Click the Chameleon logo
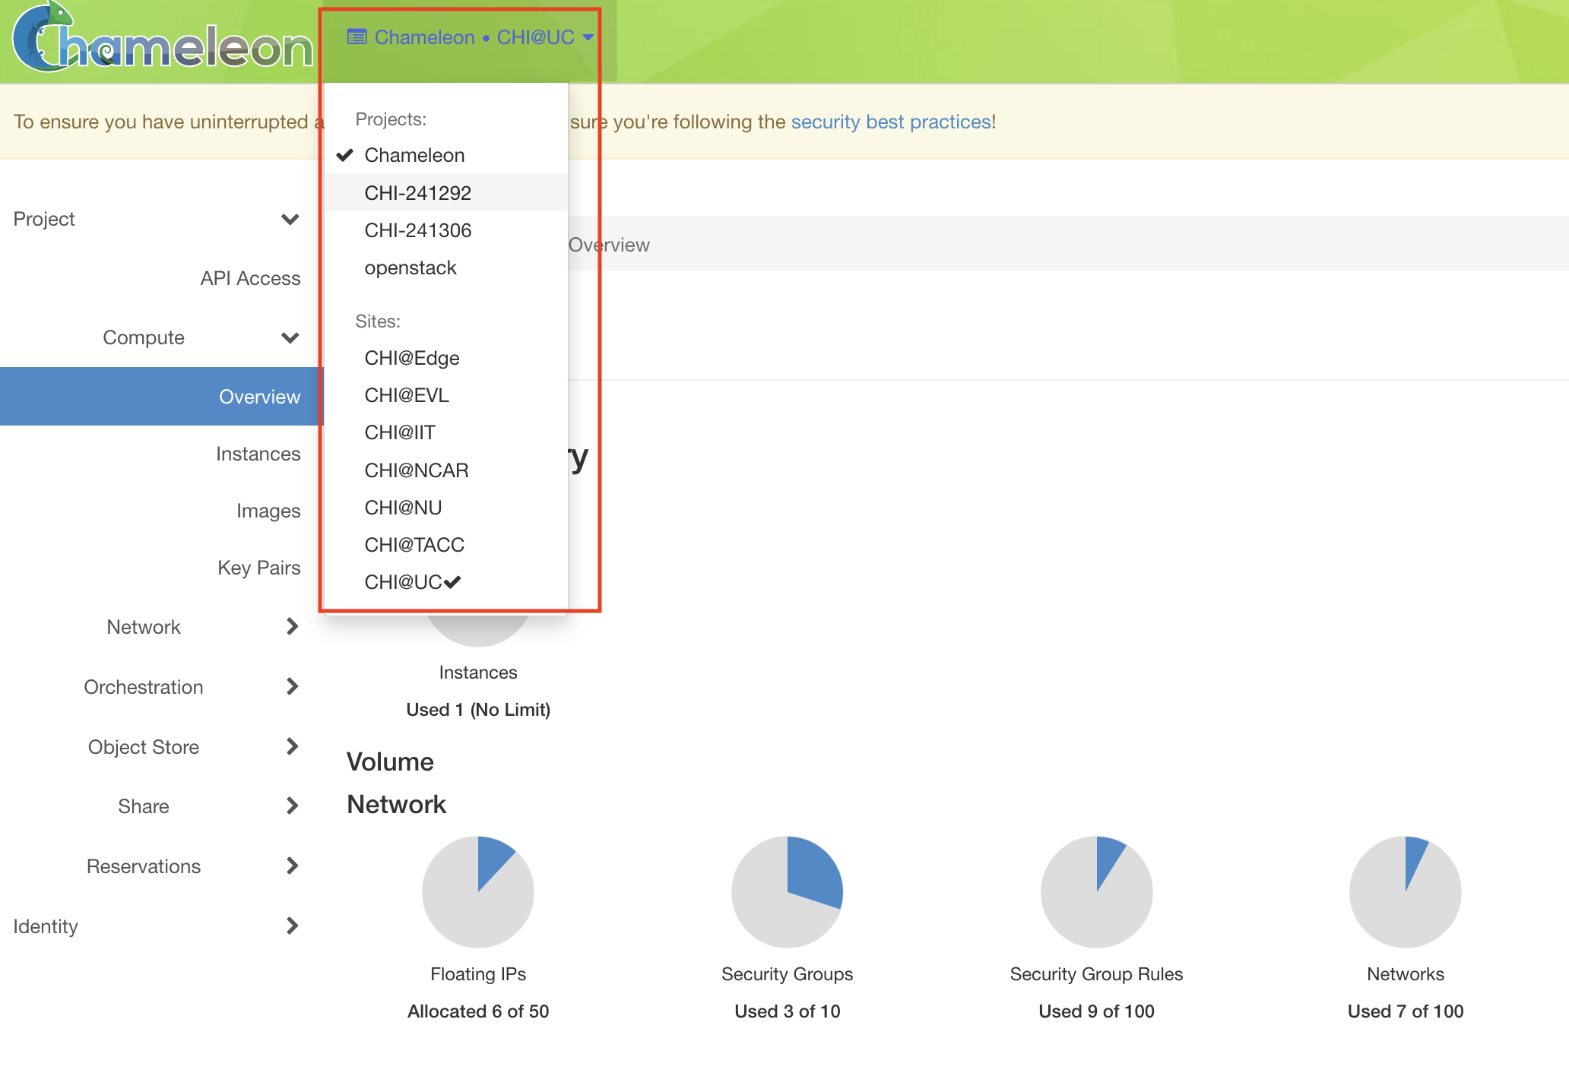Image resolution: width=1569 pixels, height=1073 pixels. tap(163, 38)
